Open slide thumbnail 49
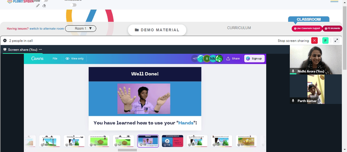This screenshot has height=152, width=347. [x=50, y=141]
